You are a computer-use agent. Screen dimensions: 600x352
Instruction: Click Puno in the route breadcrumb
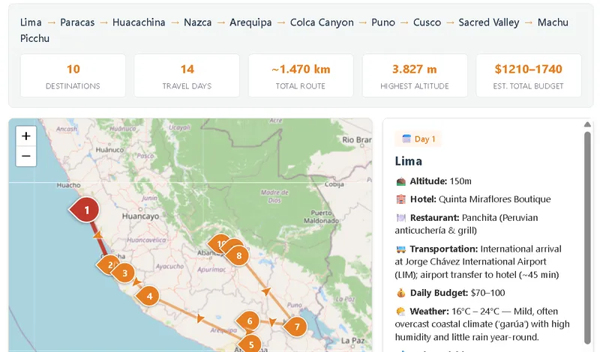click(383, 22)
